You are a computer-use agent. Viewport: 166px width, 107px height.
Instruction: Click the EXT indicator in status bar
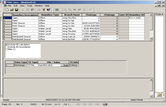(x=91, y=104)
